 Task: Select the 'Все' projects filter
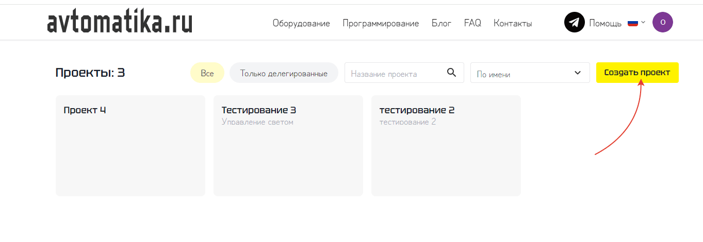(x=207, y=73)
